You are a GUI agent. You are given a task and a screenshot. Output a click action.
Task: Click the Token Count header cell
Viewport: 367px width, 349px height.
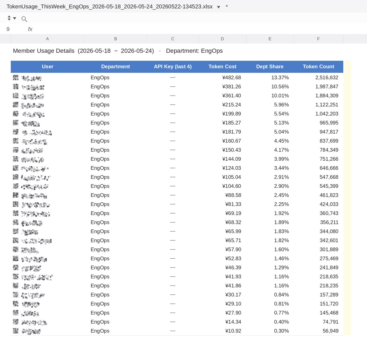[x=318, y=67]
